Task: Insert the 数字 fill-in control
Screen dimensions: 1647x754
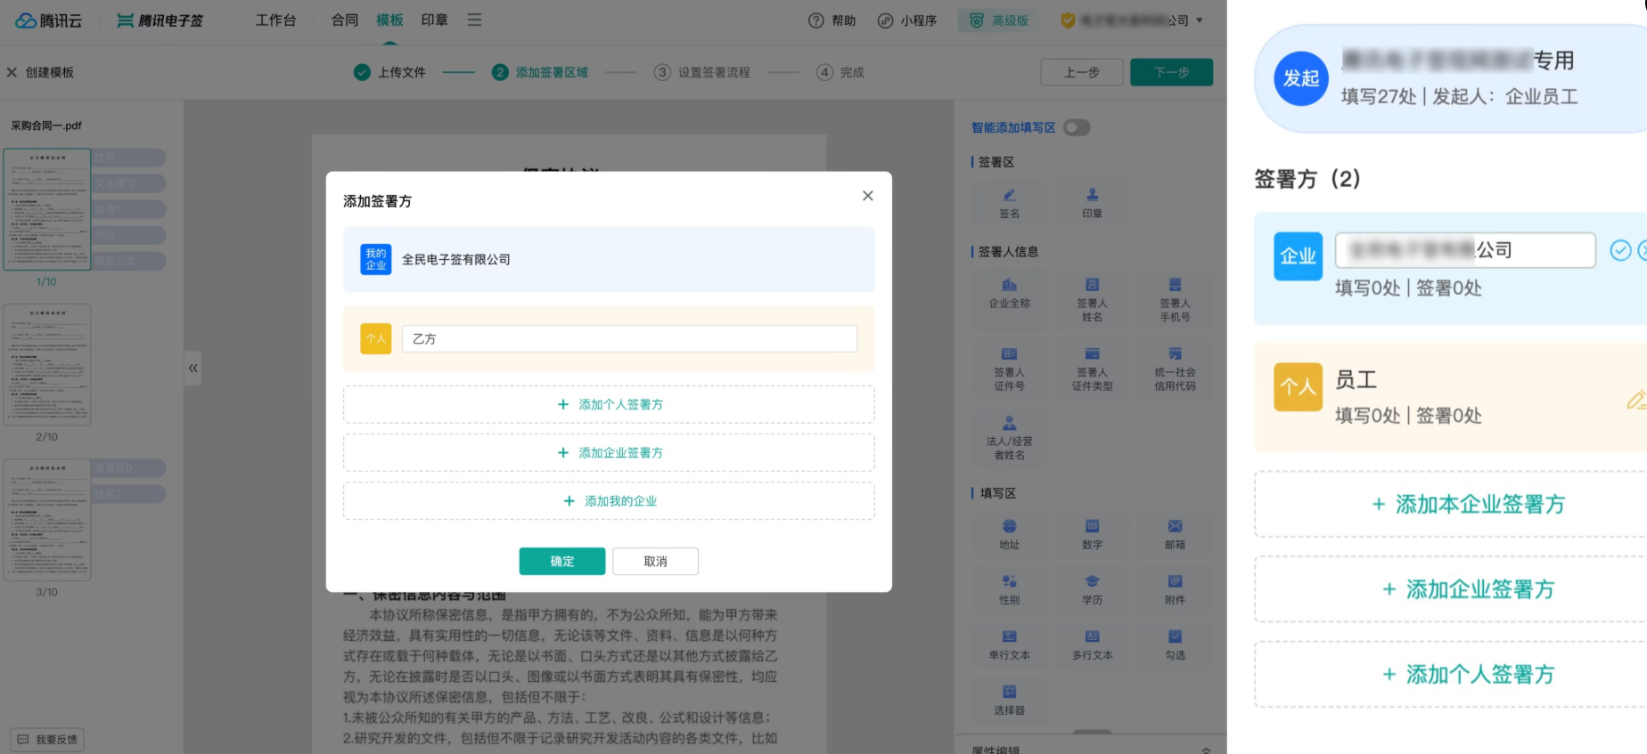Action: click(1092, 534)
